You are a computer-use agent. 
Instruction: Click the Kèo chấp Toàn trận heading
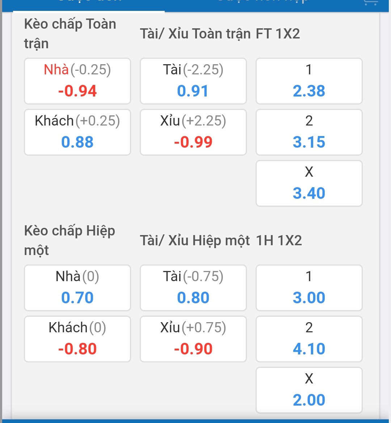point(70,33)
